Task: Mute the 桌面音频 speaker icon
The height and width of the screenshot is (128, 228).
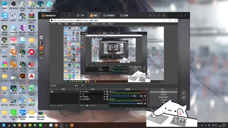Action: 142,104
